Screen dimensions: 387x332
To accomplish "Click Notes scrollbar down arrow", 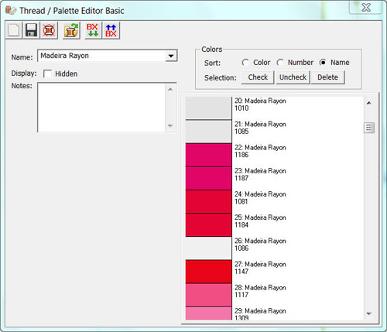I will [170, 125].
